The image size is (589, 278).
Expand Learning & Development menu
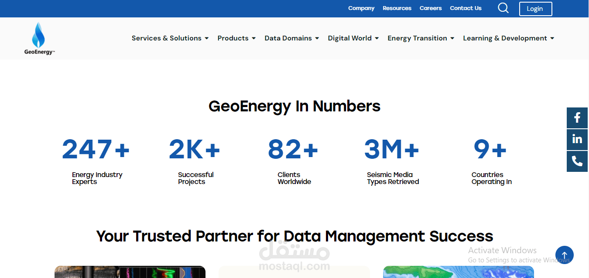pos(509,38)
